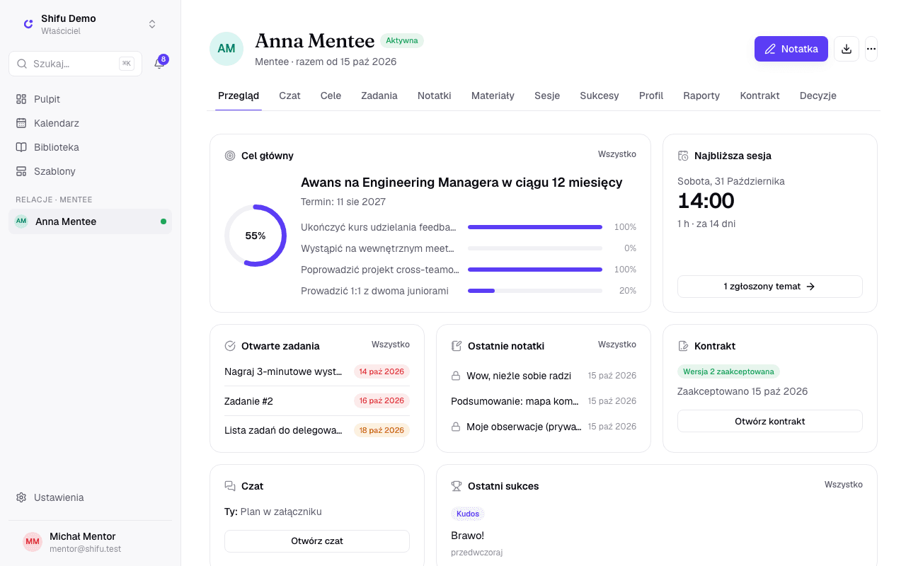Go to the Zadania tab
The height and width of the screenshot is (566, 906).
379,96
